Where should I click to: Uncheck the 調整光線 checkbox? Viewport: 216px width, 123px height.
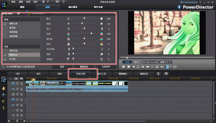5,24
